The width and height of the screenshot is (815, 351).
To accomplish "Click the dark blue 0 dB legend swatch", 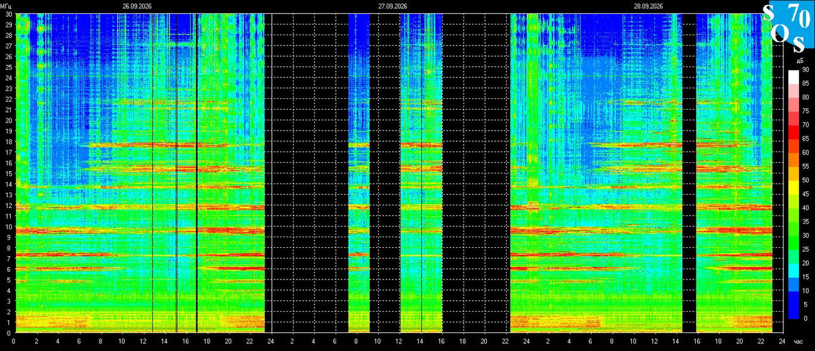I will [x=794, y=312].
